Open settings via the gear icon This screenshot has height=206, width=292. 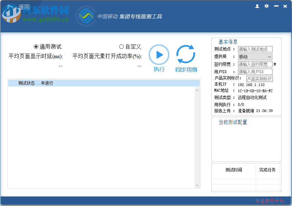(x=266, y=6)
